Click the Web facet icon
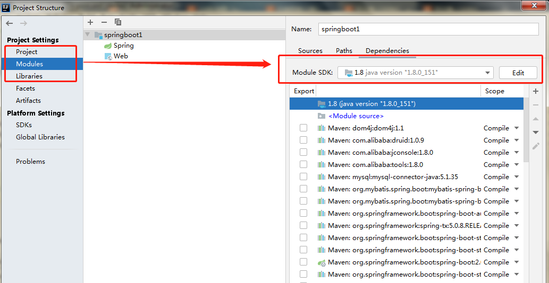Viewport: 549px width, 283px height. point(108,56)
